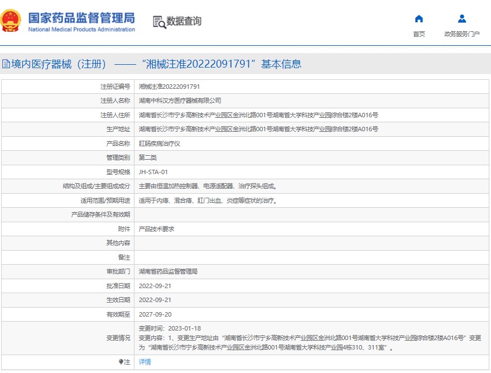Select the 注册证编号 row label

click(x=115, y=87)
